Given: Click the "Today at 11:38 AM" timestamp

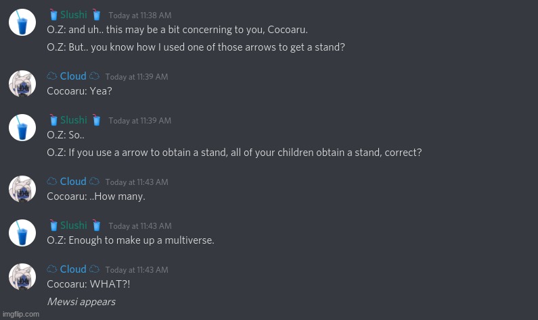Looking at the screenshot, I should pyautogui.click(x=139, y=15).
